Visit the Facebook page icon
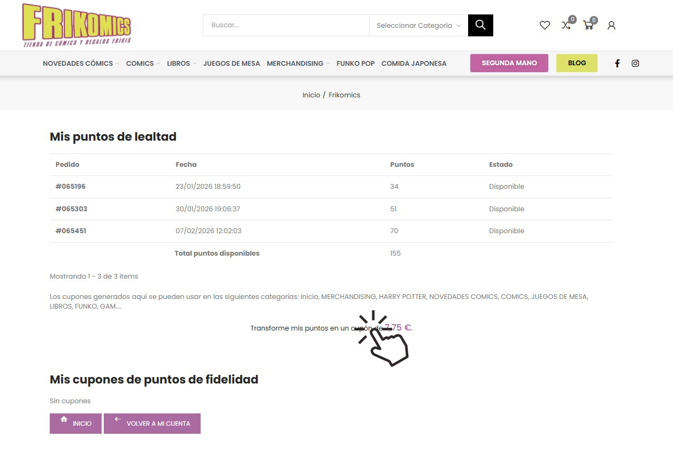The height and width of the screenshot is (453, 673). tap(617, 63)
